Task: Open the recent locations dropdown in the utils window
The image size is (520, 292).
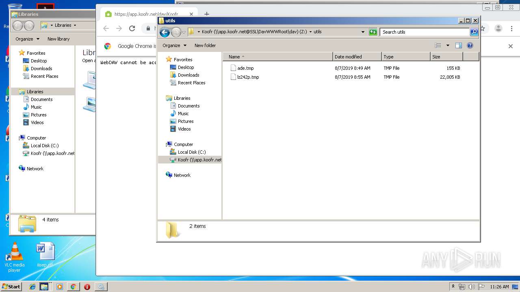Action: [x=184, y=32]
